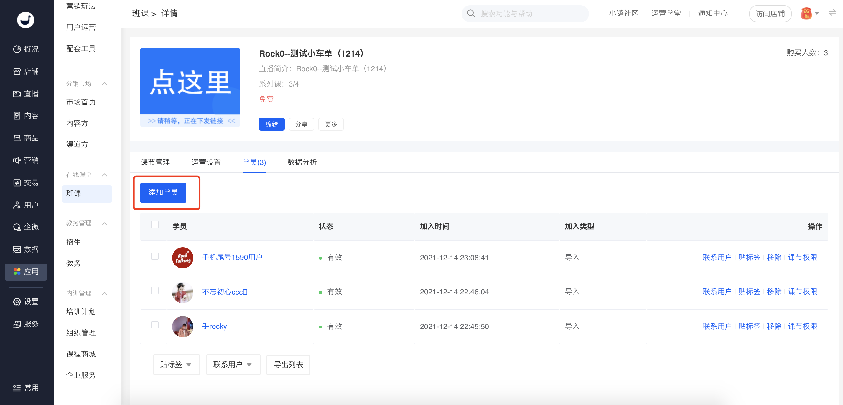
Task: Tick checkbox for 手机尾号1590用户 row
Action: 155,256
